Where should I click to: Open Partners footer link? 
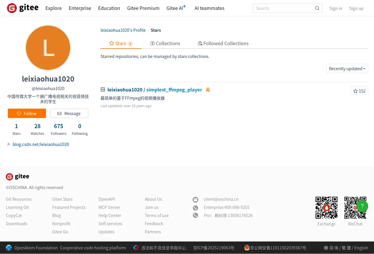click(x=153, y=232)
